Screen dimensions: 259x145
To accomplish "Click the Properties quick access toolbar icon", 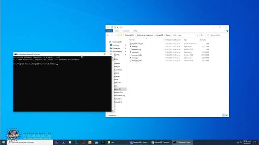I will point(112,27).
